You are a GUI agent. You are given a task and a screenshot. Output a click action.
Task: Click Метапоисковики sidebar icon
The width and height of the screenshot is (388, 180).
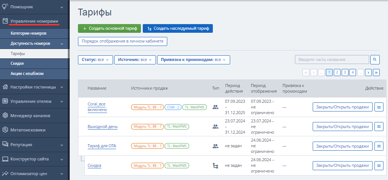(5, 130)
